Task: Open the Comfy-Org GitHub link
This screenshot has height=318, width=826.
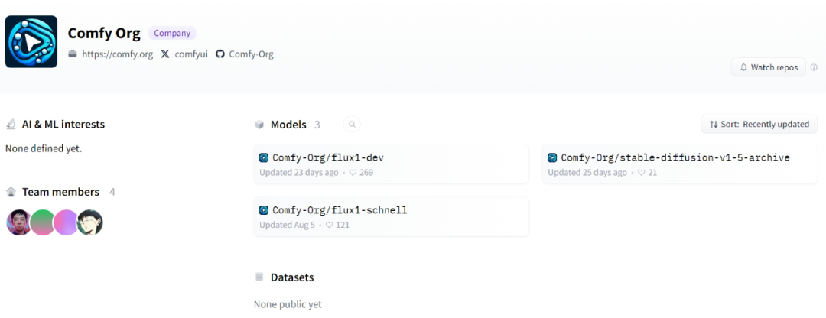Action: [x=252, y=54]
